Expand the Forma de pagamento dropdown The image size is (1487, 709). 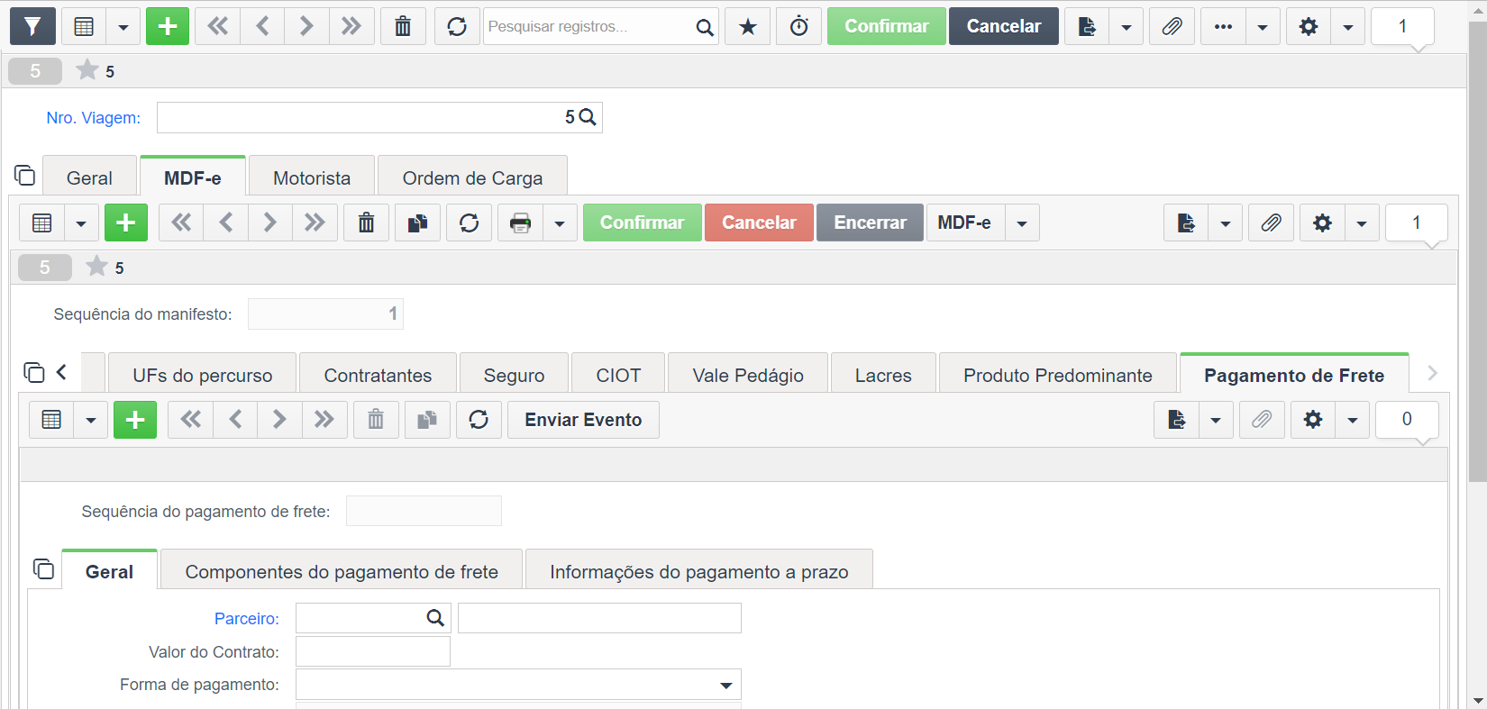pyautogui.click(x=725, y=685)
